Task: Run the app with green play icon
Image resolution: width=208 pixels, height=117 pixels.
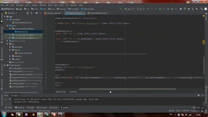Action: 148,9
